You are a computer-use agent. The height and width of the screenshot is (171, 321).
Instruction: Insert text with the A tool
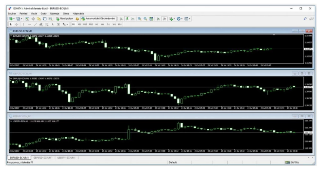(x=53, y=24)
